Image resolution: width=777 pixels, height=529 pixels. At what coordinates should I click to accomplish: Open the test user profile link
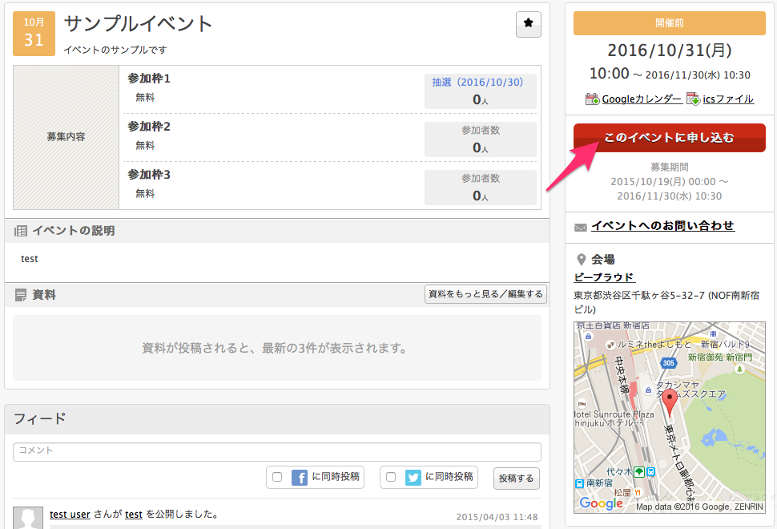point(70,514)
